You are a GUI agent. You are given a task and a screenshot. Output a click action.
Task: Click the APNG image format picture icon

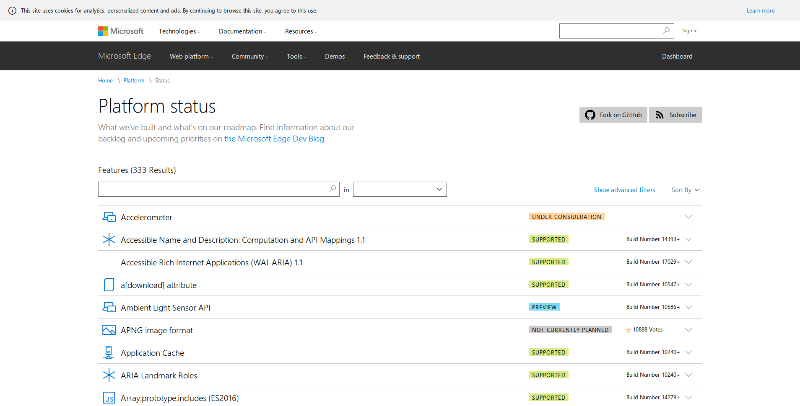(x=109, y=330)
